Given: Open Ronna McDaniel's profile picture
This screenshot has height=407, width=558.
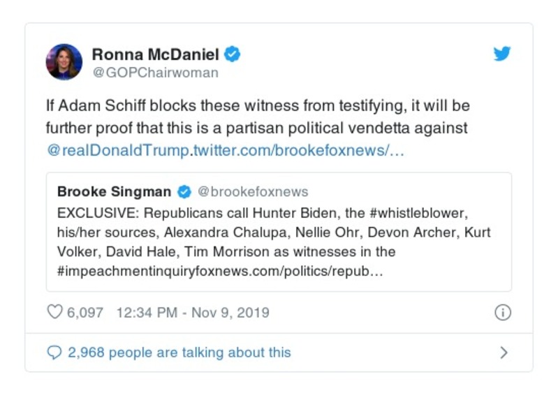Looking at the screenshot, I should pos(64,62).
